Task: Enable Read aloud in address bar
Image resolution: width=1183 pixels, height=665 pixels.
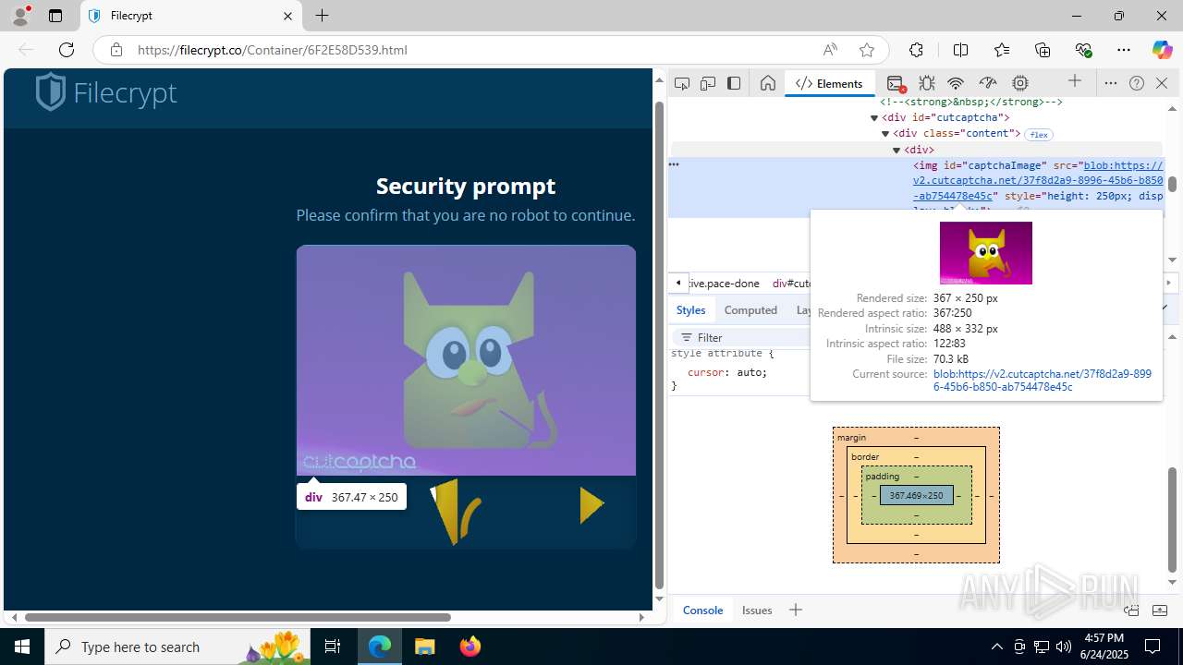Action: coord(830,50)
